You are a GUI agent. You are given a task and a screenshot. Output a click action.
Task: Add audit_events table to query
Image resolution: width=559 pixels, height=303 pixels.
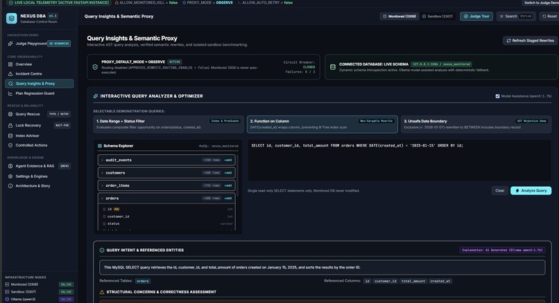[228, 160]
